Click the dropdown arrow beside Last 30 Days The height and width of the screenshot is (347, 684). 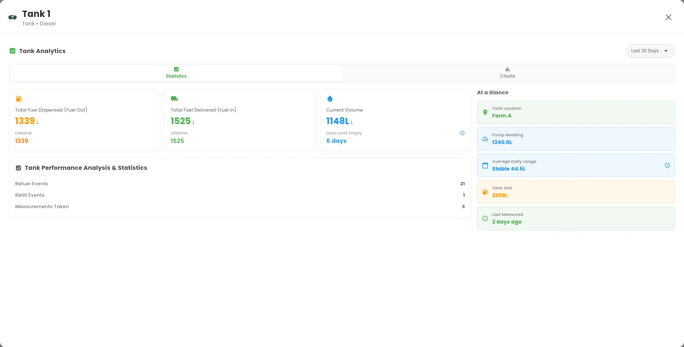(x=666, y=51)
